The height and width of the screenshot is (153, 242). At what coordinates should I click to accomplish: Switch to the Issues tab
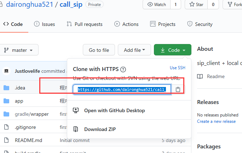click(45, 24)
